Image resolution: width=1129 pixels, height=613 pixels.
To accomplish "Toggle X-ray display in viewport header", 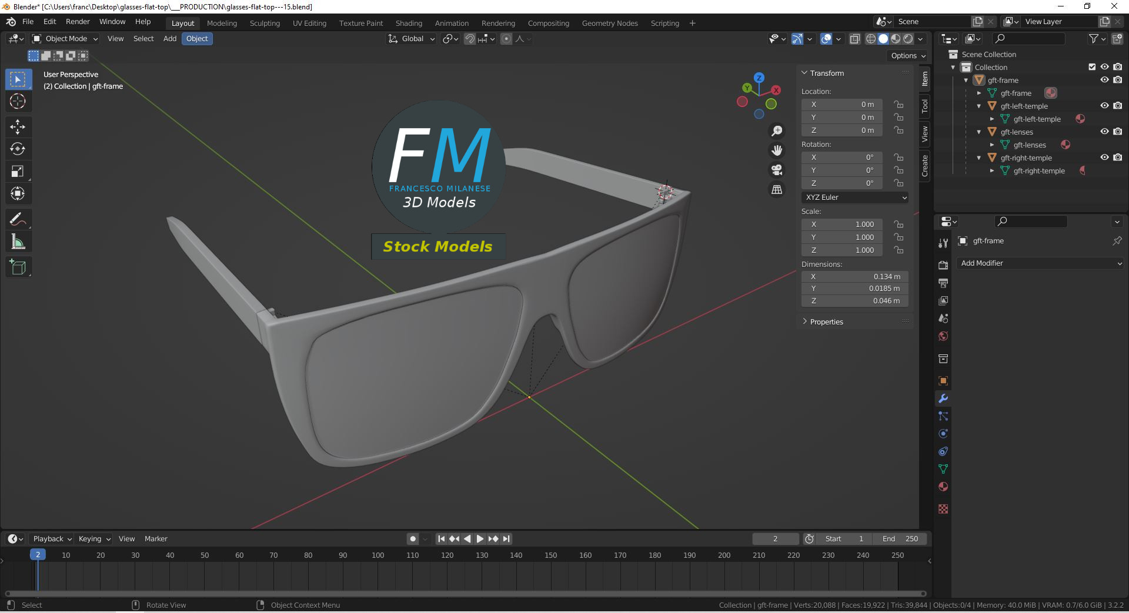I will pyautogui.click(x=855, y=39).
